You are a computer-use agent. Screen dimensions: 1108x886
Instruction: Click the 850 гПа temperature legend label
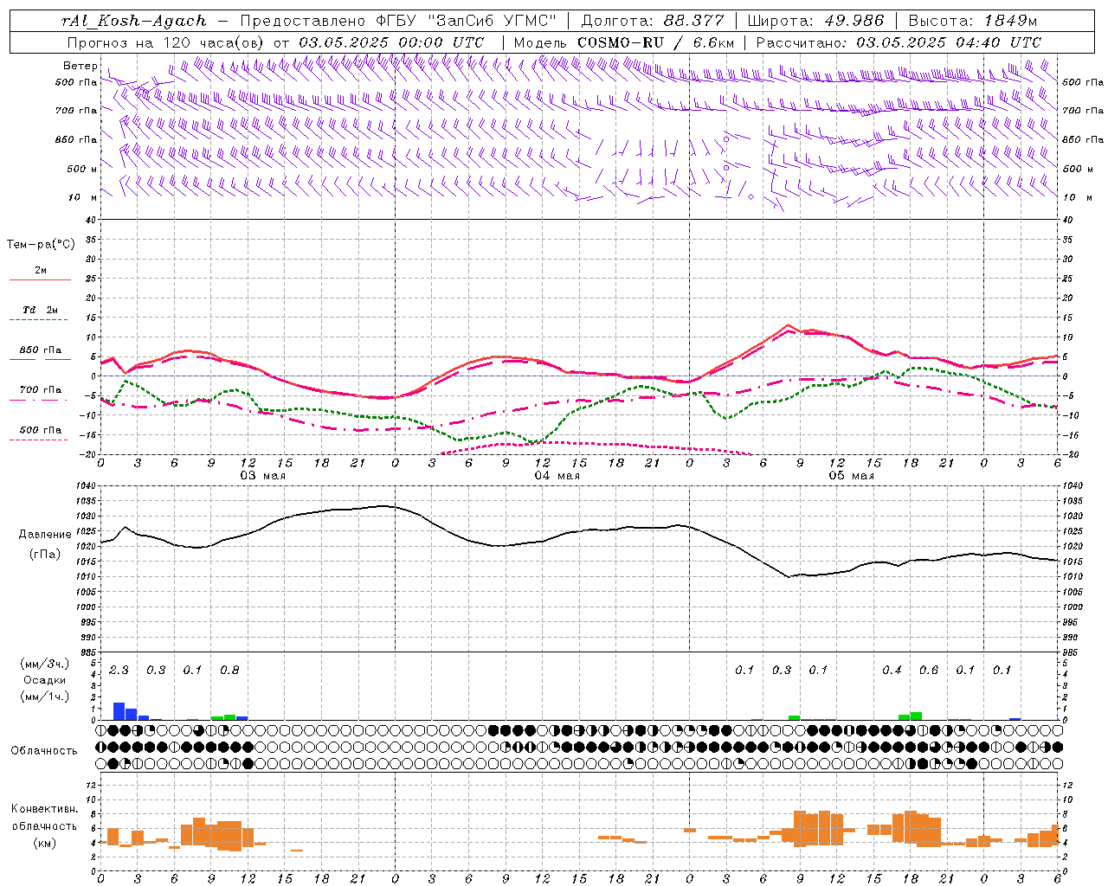coord(41,350)
